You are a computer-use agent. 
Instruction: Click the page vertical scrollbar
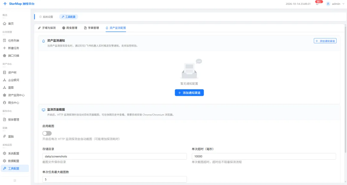coord(346,89)
